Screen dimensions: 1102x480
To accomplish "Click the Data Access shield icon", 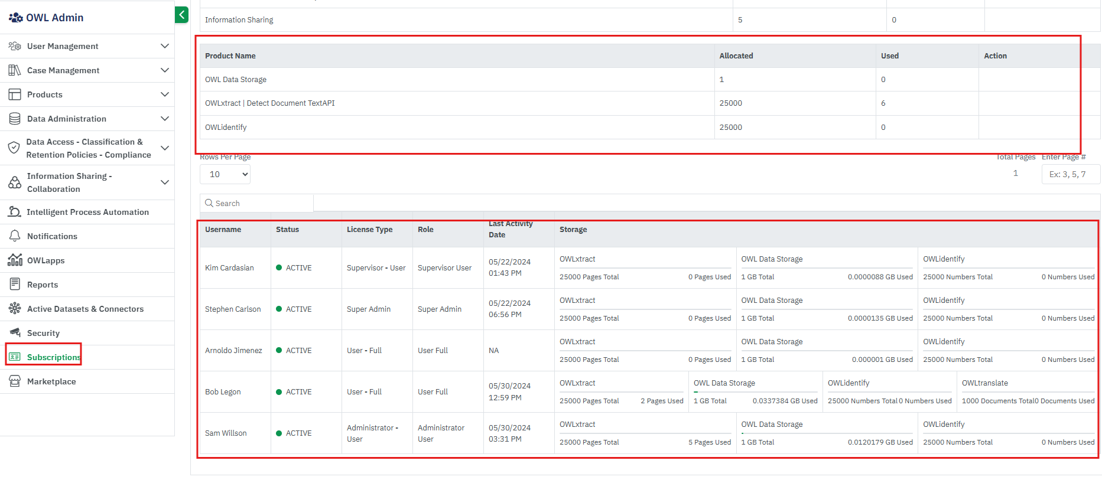I will point(14,148).
